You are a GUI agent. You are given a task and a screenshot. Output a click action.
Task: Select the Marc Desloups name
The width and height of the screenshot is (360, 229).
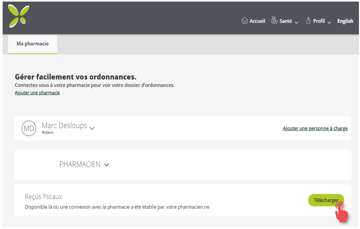pyautogui.click(x=64, y=126)
